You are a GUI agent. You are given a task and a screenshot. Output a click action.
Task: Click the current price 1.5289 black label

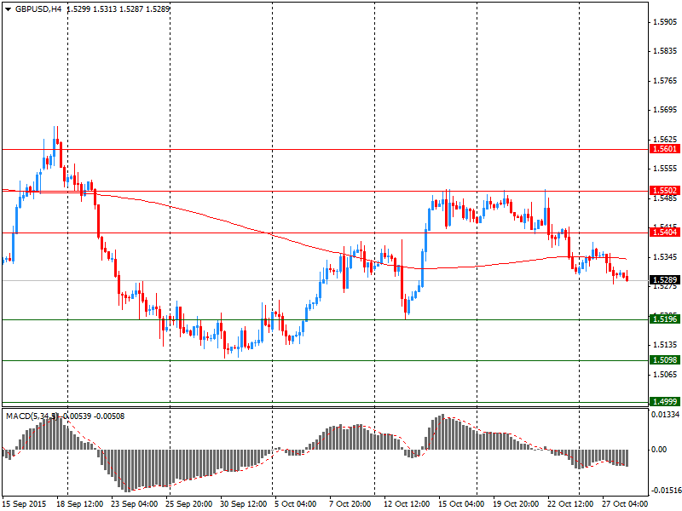(665, 280)
